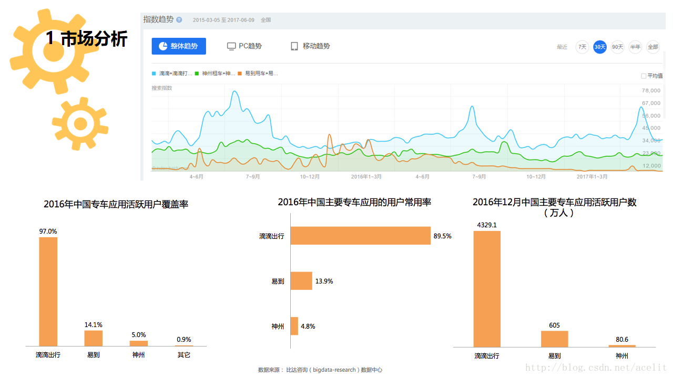Choose the 90天 time range
Viewport: 673px width, 378px height.
coord(618,47)
